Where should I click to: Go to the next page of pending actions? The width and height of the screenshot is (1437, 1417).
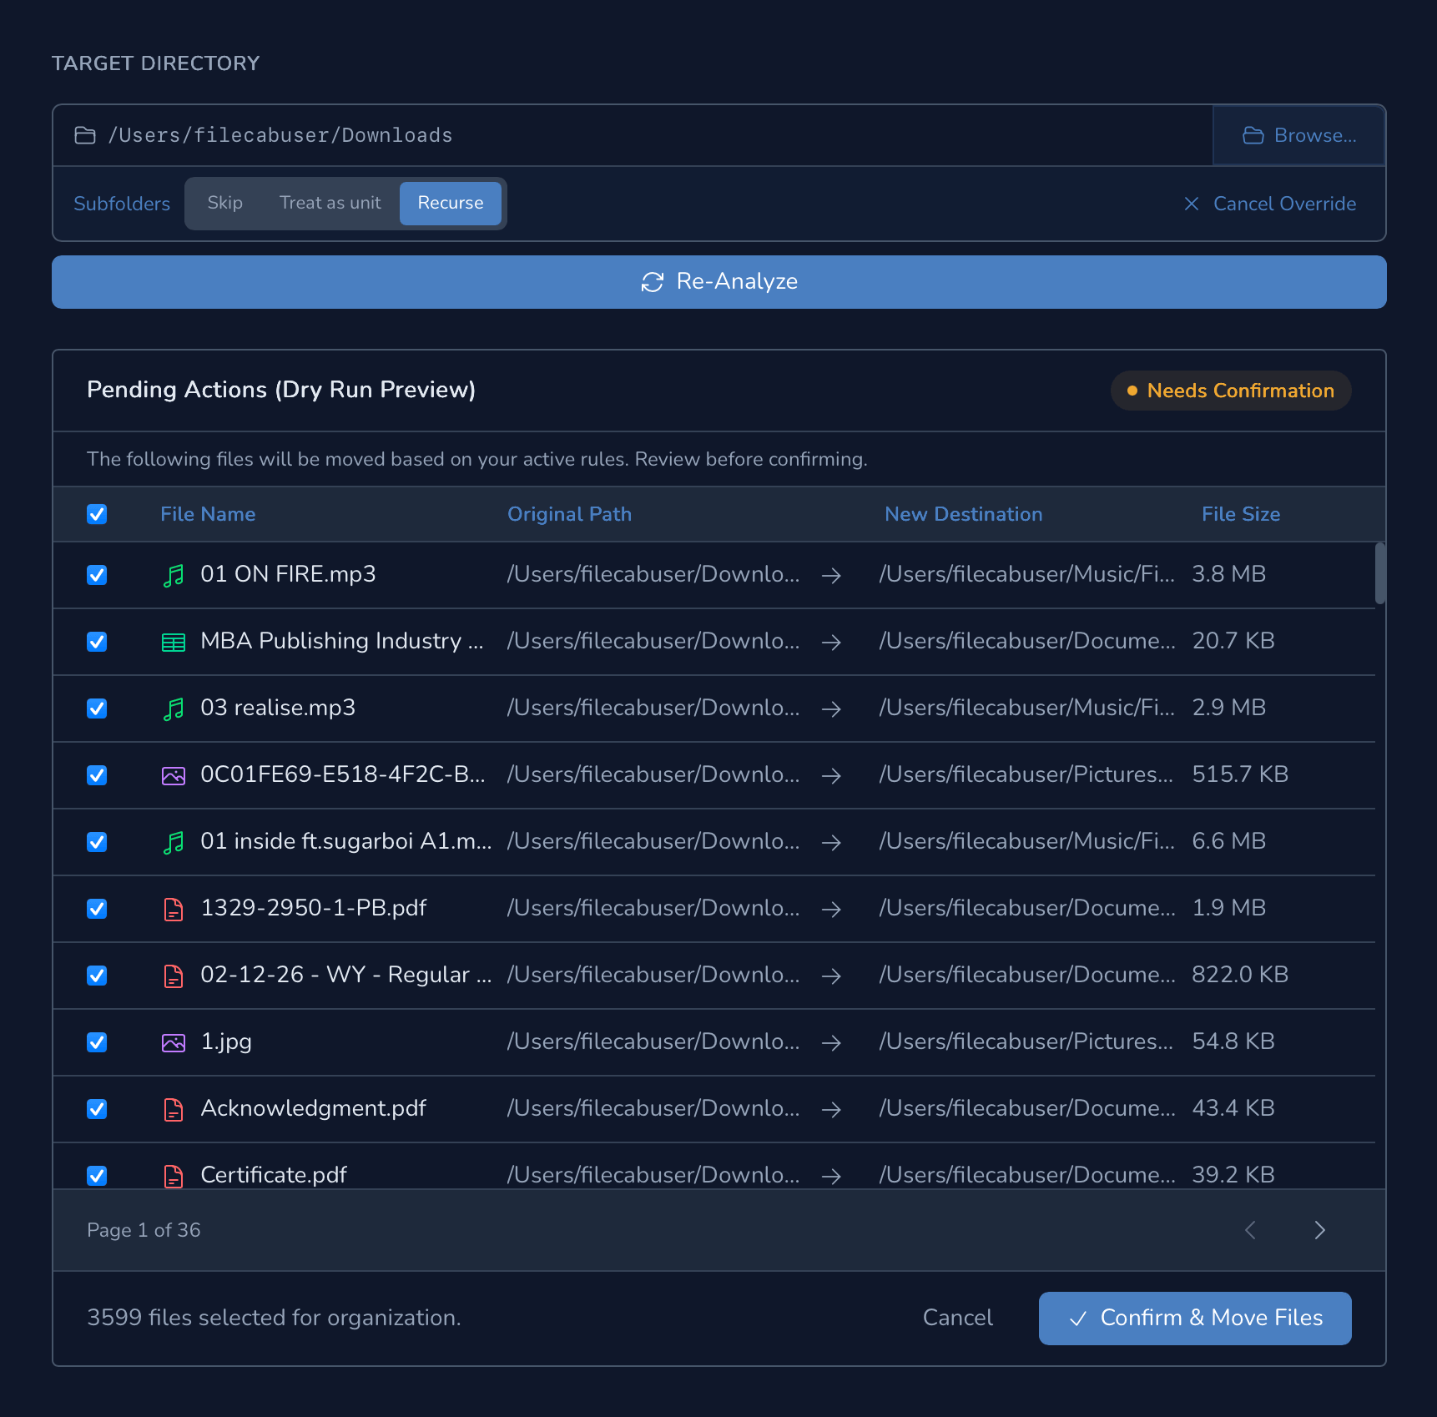1319,1230
